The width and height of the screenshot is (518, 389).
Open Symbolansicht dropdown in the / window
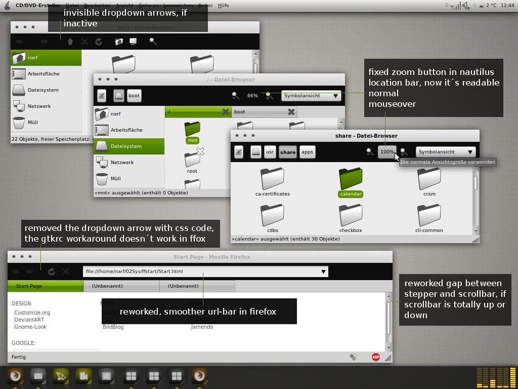point(311,96)
